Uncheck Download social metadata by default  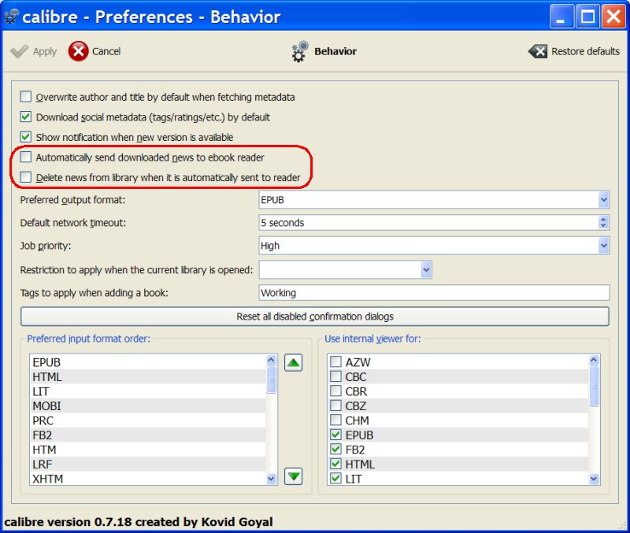pos(26,117)
